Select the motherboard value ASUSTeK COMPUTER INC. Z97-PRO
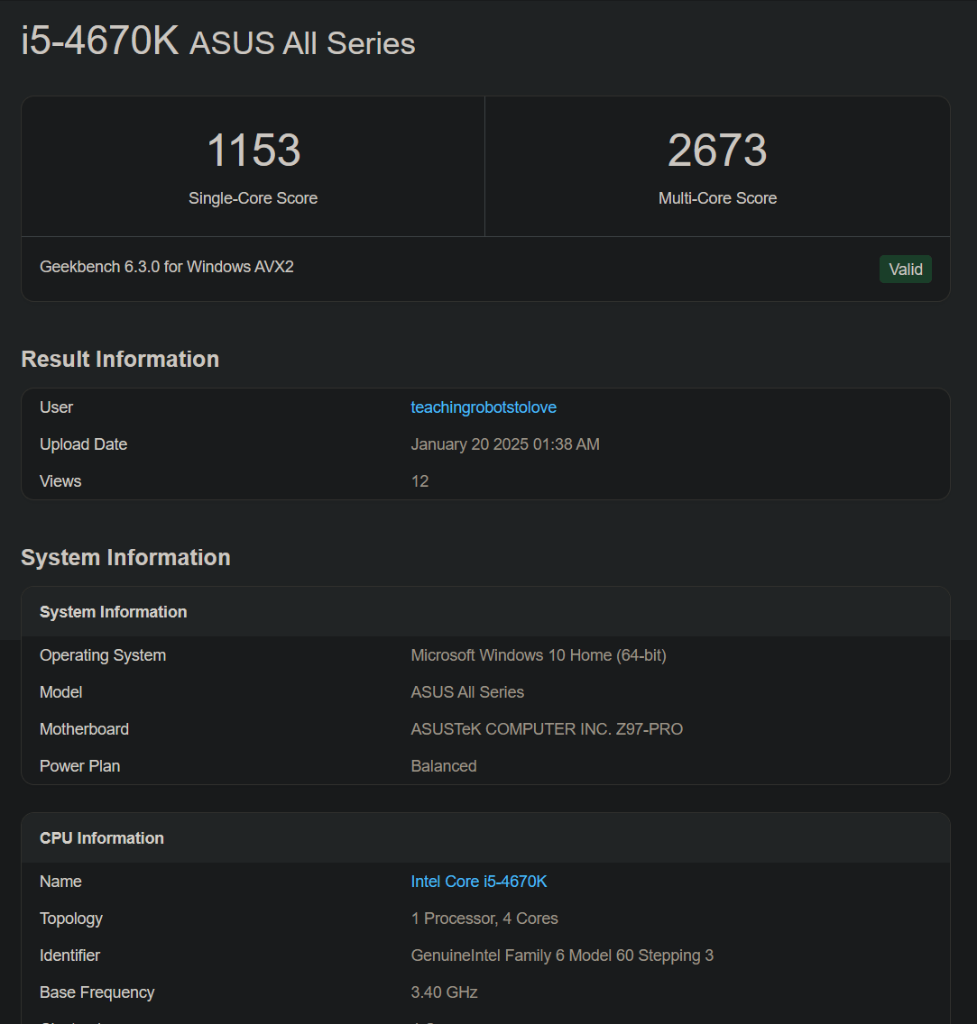This screenshot has height=1024, width=977. 547,729
